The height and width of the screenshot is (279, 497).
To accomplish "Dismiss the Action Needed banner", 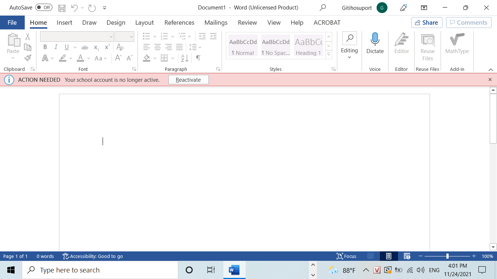I will click(490, 80).
